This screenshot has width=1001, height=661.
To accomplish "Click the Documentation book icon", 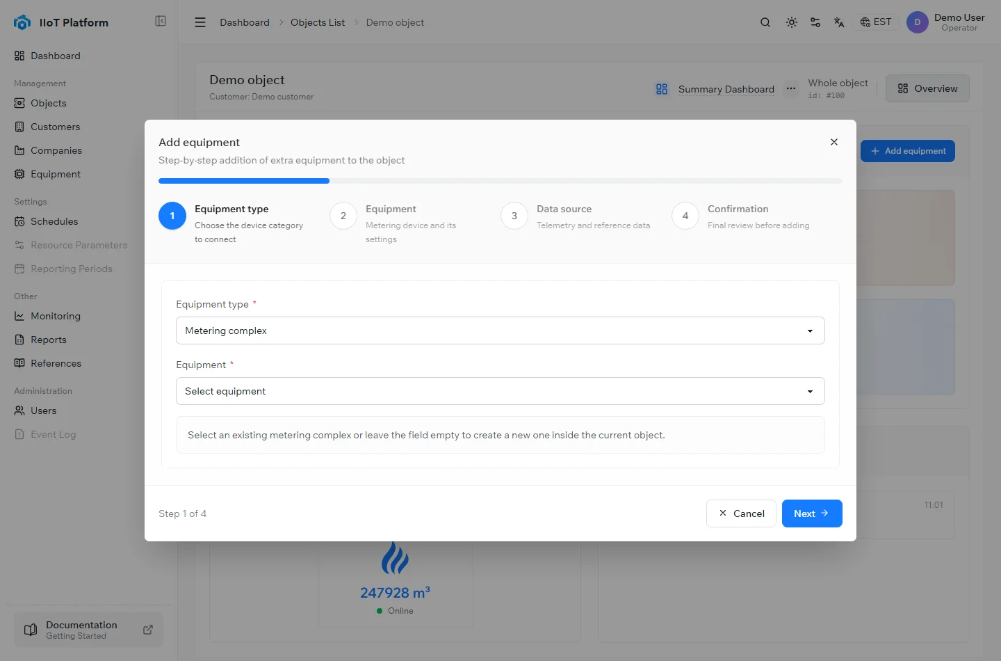I will point(31,630).
